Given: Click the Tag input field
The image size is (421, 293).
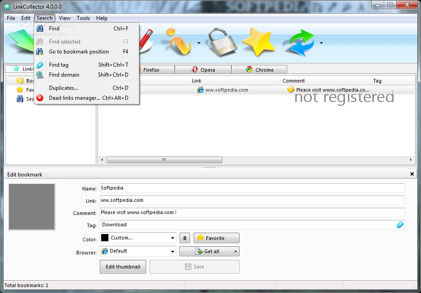Looking at the screenshot, I should 252,225.
